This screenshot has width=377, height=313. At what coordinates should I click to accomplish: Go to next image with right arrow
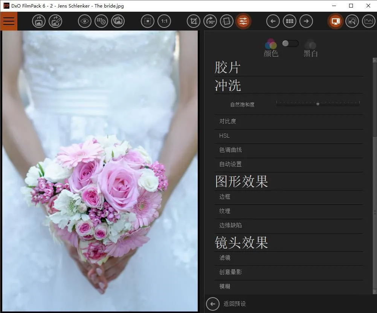306,21
